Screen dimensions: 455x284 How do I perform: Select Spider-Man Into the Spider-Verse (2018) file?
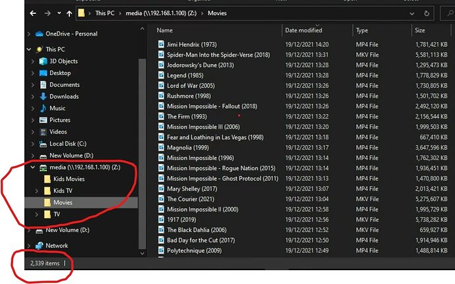pyautogui.click(x=218, y=55)
